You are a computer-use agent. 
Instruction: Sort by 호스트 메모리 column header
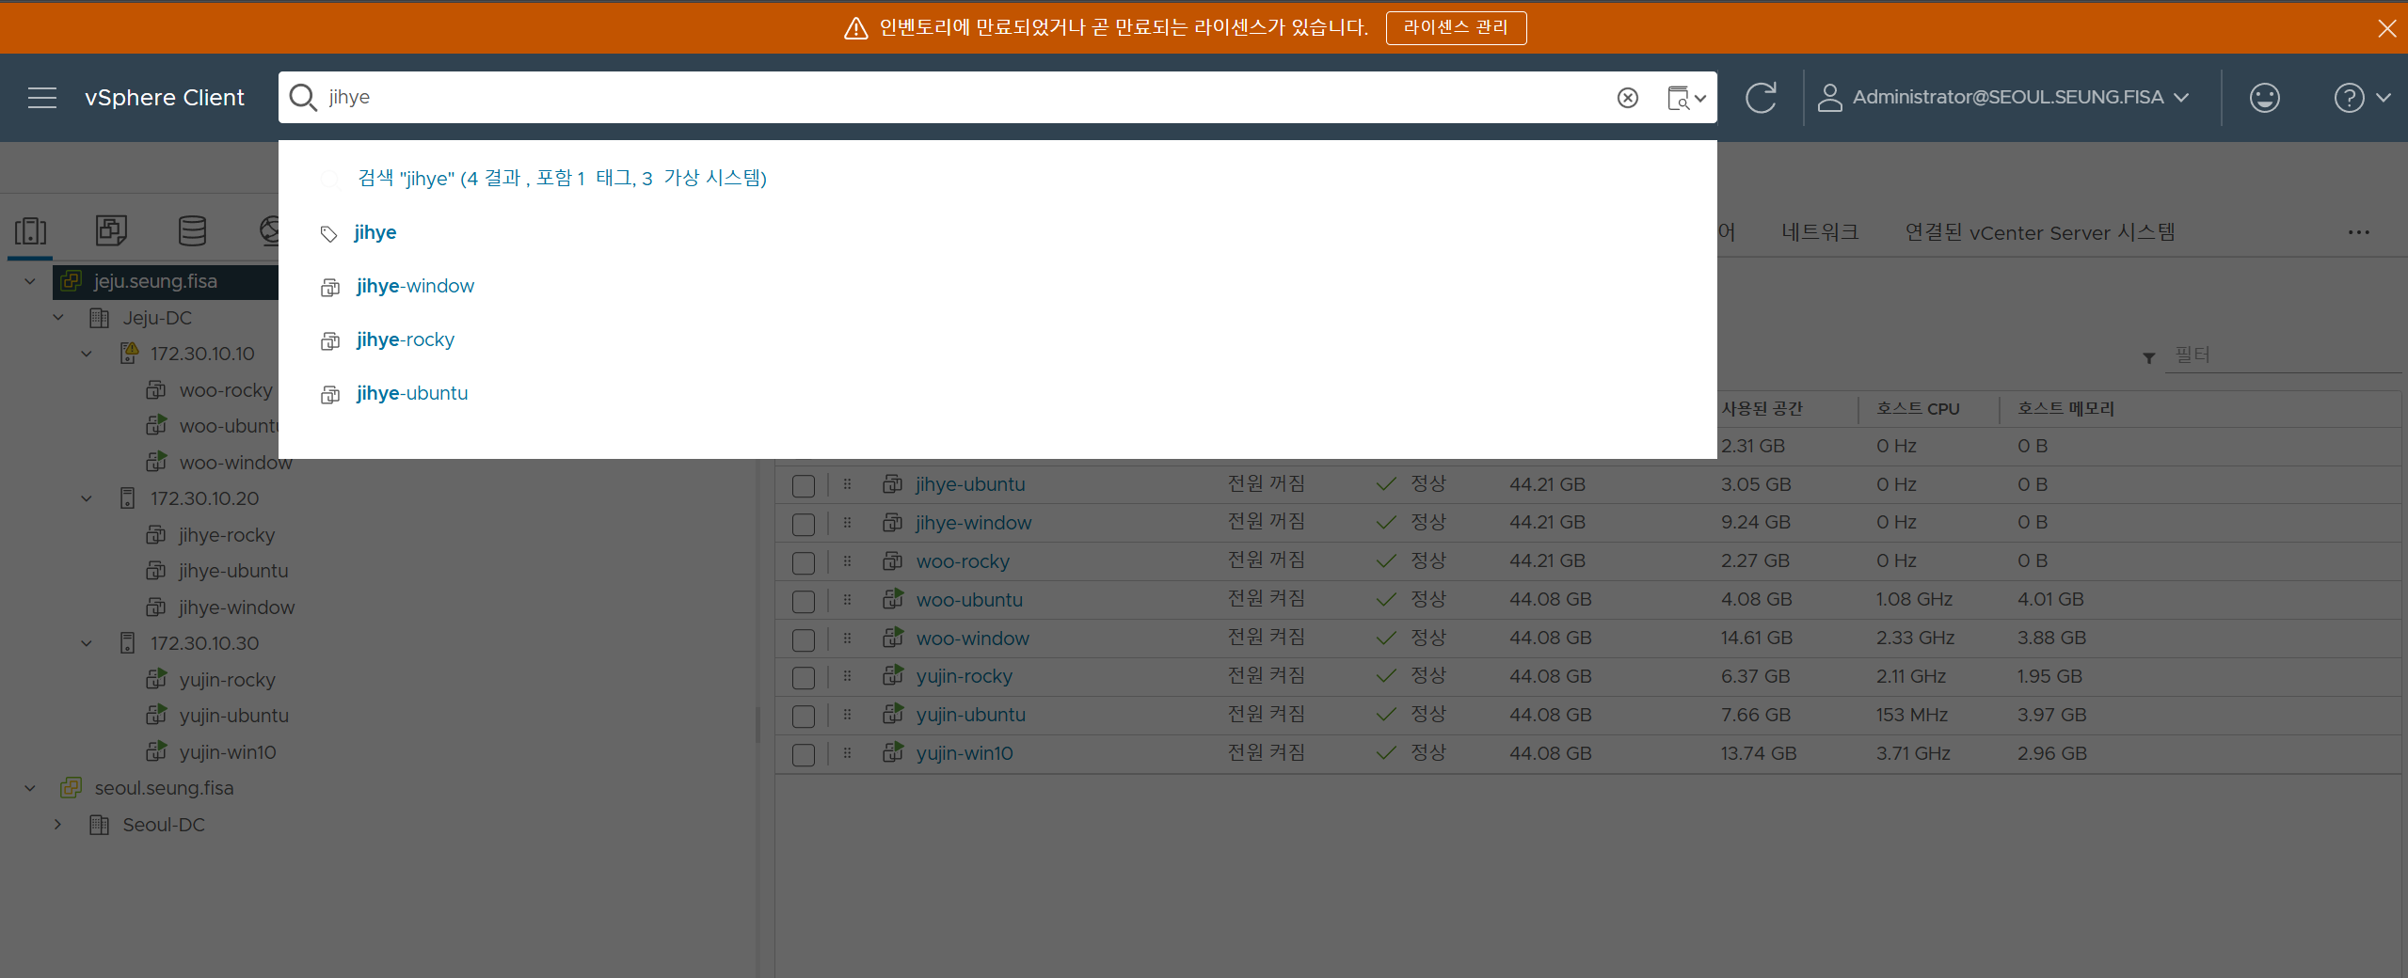pos(2065,409)
